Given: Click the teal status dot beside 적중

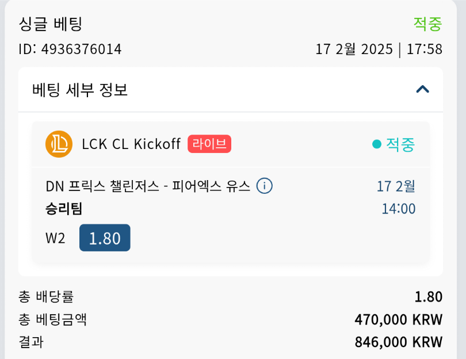Looking at the screenshot, I should (x=377, y=144).
